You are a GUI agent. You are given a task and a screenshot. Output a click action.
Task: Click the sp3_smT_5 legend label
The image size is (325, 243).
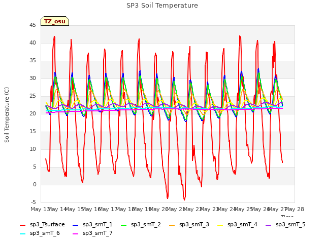click(x=290, y=224)
